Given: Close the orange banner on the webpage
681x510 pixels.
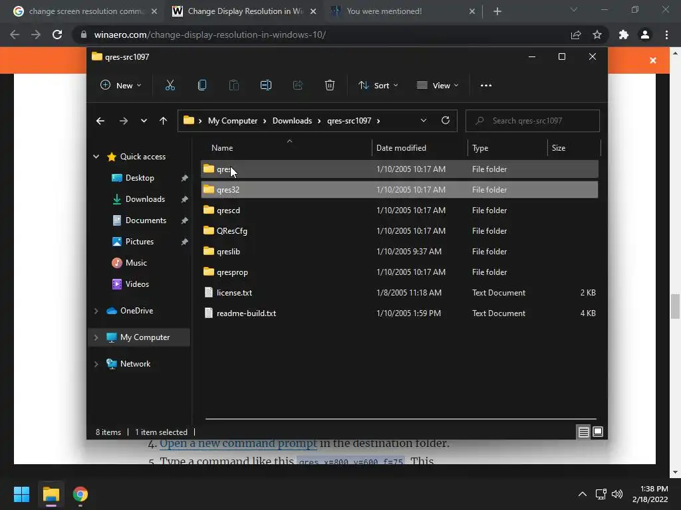Looking at the screenshot, I should click(653, 60).
